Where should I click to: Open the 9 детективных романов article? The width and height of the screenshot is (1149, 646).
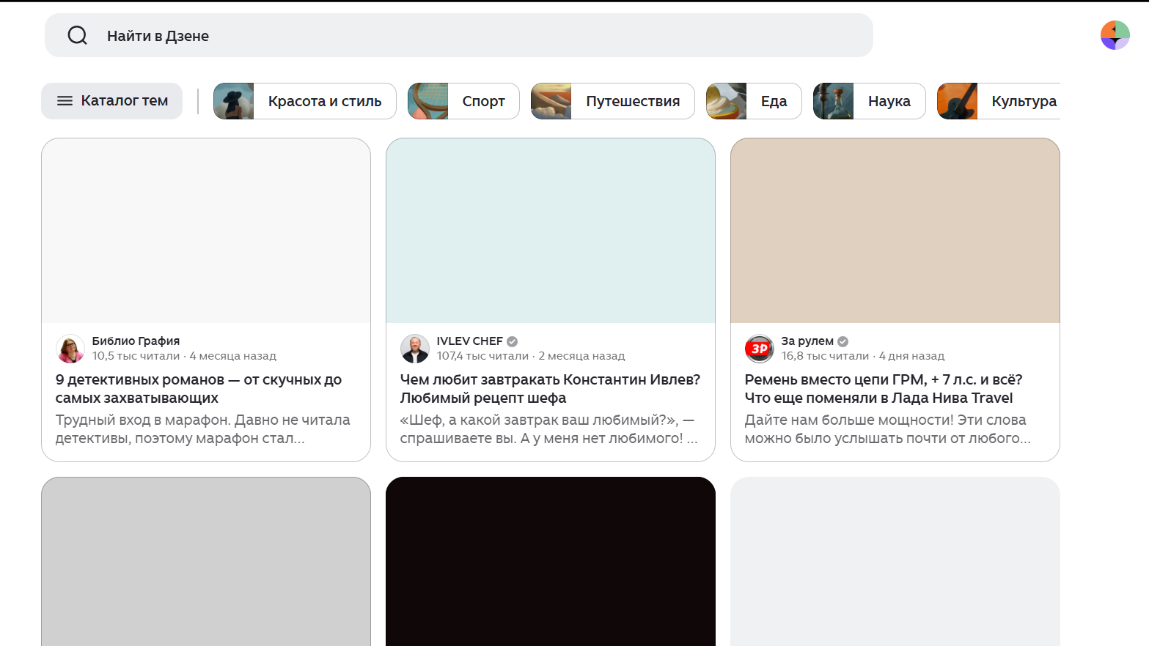pyautogui.click(x=198, y=389)
